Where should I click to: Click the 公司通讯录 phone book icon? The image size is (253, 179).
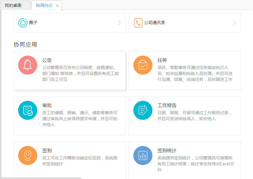138,23
